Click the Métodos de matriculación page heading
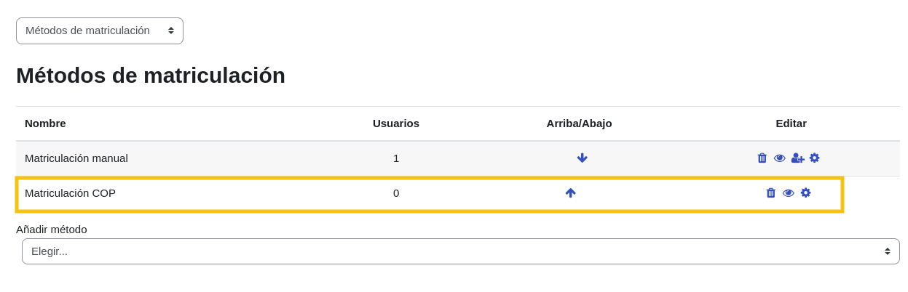The width and height of the screenshot is (908, 292). point(151,76)
